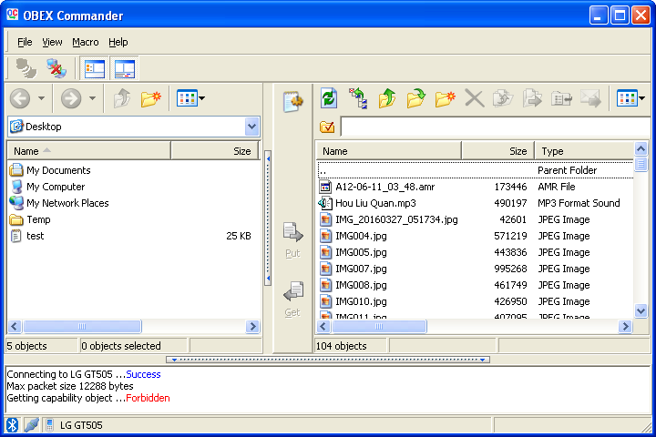The image size is (656, 437).
Task: Click the Success text in the log
Action: click(143, 374)
